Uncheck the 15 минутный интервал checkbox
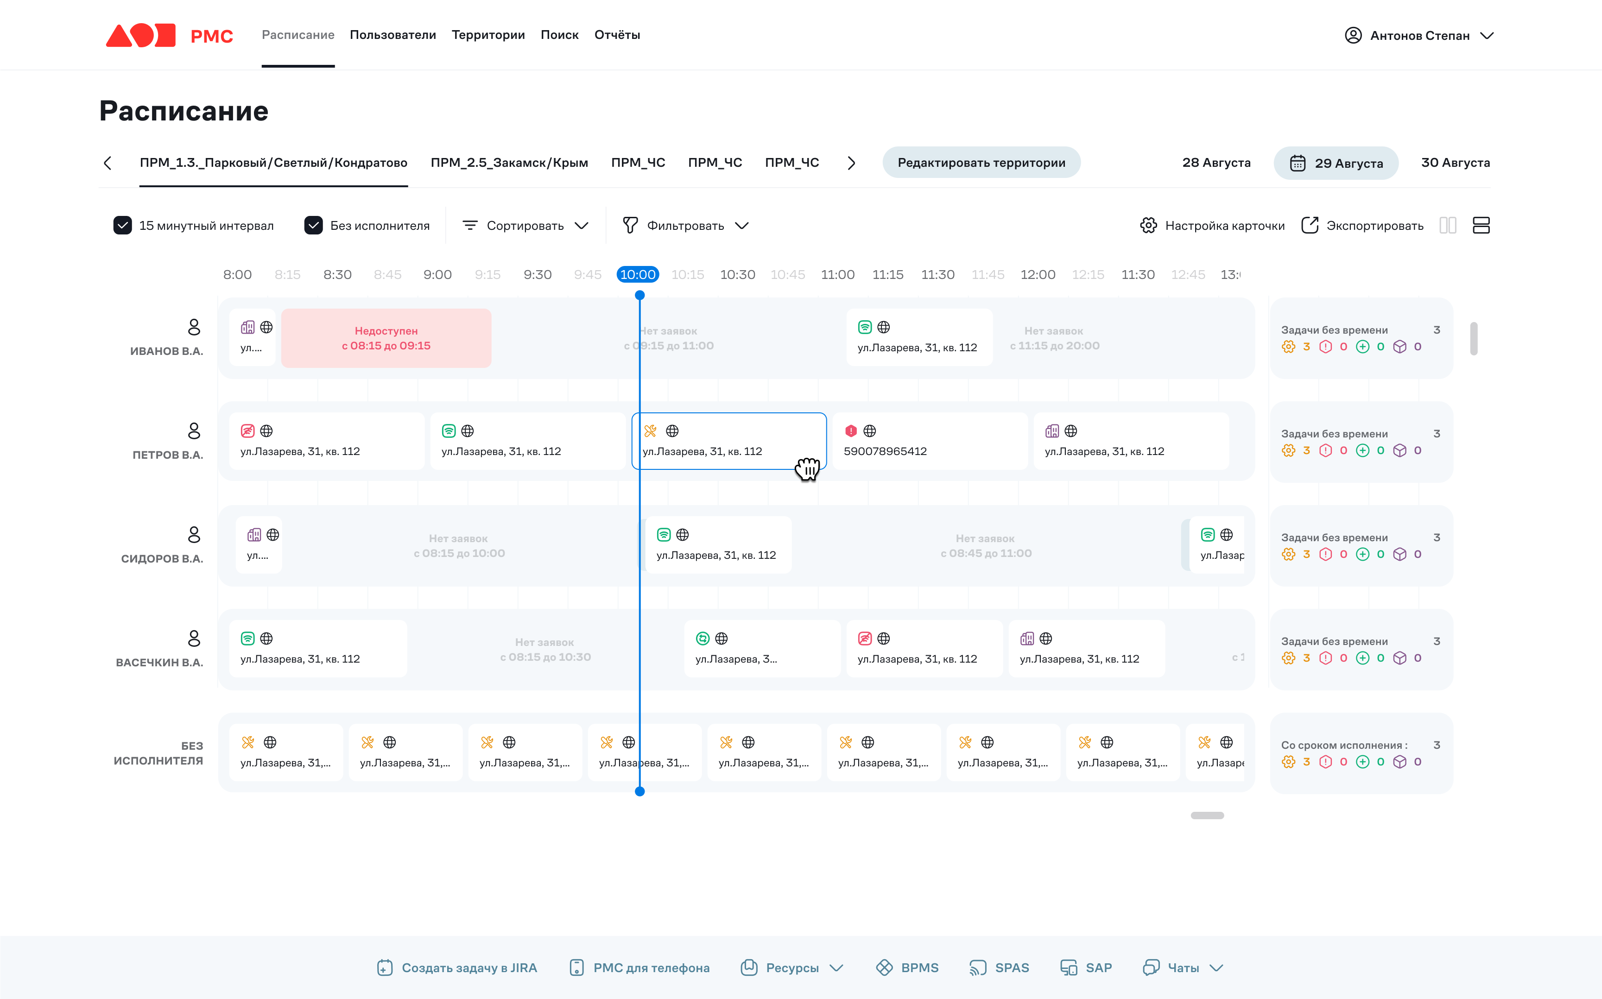 (123, 225)
